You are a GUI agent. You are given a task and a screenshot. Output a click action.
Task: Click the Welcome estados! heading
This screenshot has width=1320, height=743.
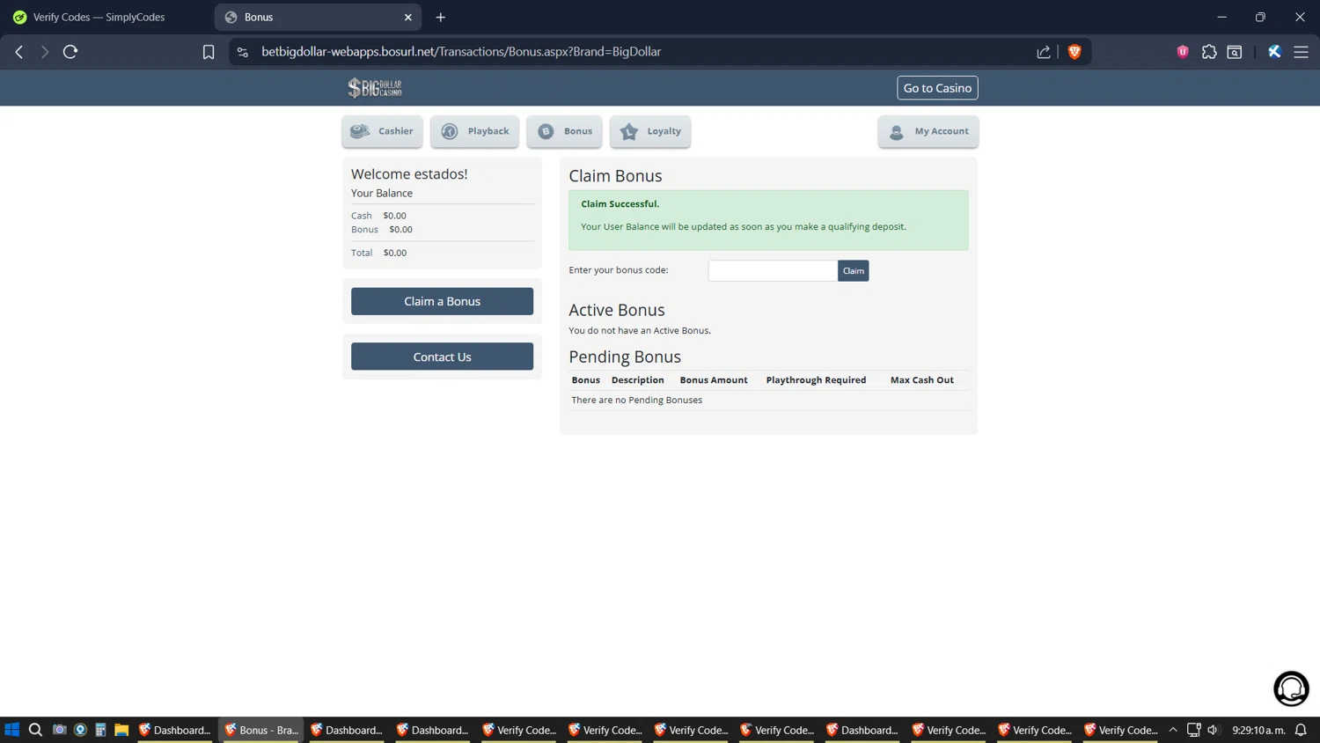[409, 174]
